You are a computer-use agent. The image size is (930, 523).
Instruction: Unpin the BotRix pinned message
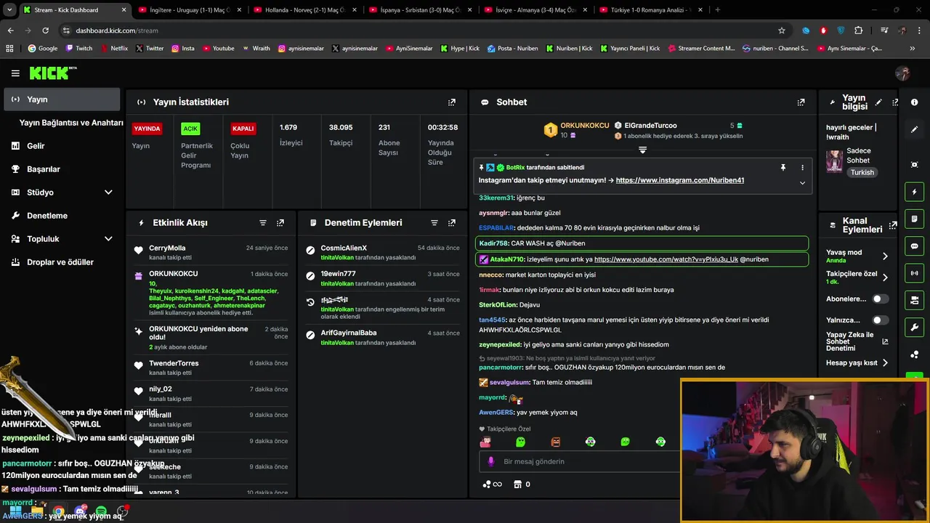(783, 168)
